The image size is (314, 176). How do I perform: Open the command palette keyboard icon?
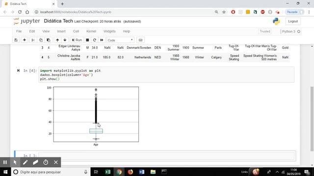pos(141,40)
